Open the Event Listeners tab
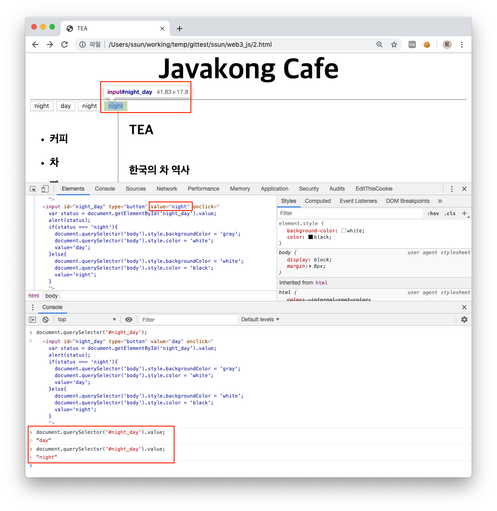The height and width of the screenshot is (511, 497). pyautogui.click(x=358, y=201)
